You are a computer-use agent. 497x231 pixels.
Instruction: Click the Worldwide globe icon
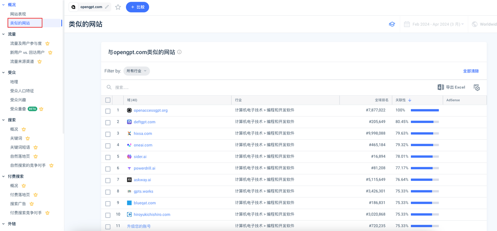(x=475, y=24)
